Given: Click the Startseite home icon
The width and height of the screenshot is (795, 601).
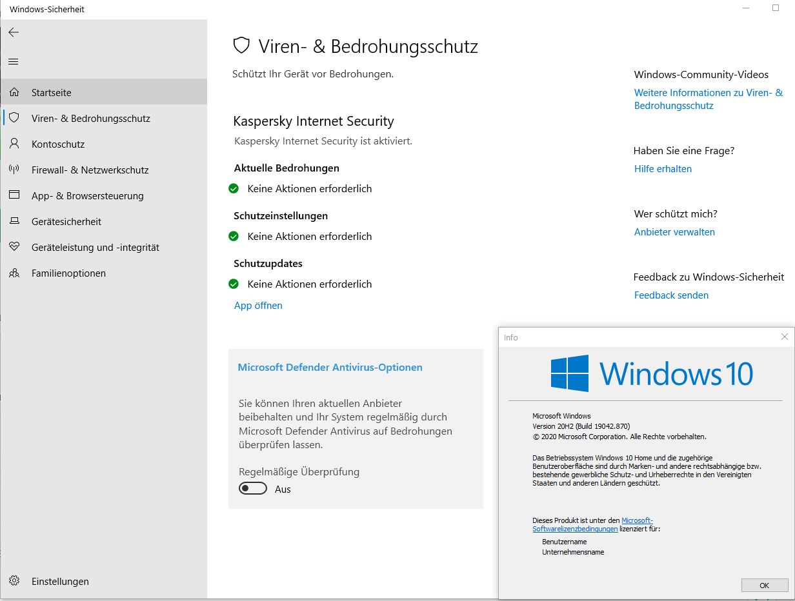Looking at the screenshot, I should point(14,92).
